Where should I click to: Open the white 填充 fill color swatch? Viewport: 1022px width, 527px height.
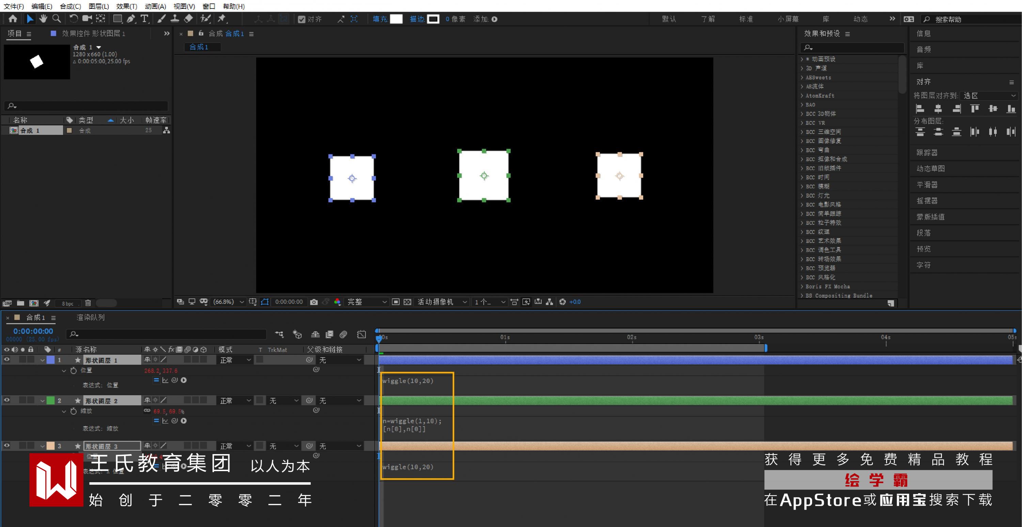click(x=396, y=19)
